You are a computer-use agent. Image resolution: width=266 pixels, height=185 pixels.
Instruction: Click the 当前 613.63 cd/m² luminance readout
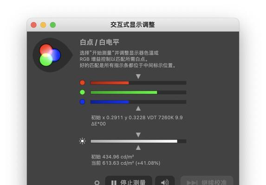(x=126, y=163)
